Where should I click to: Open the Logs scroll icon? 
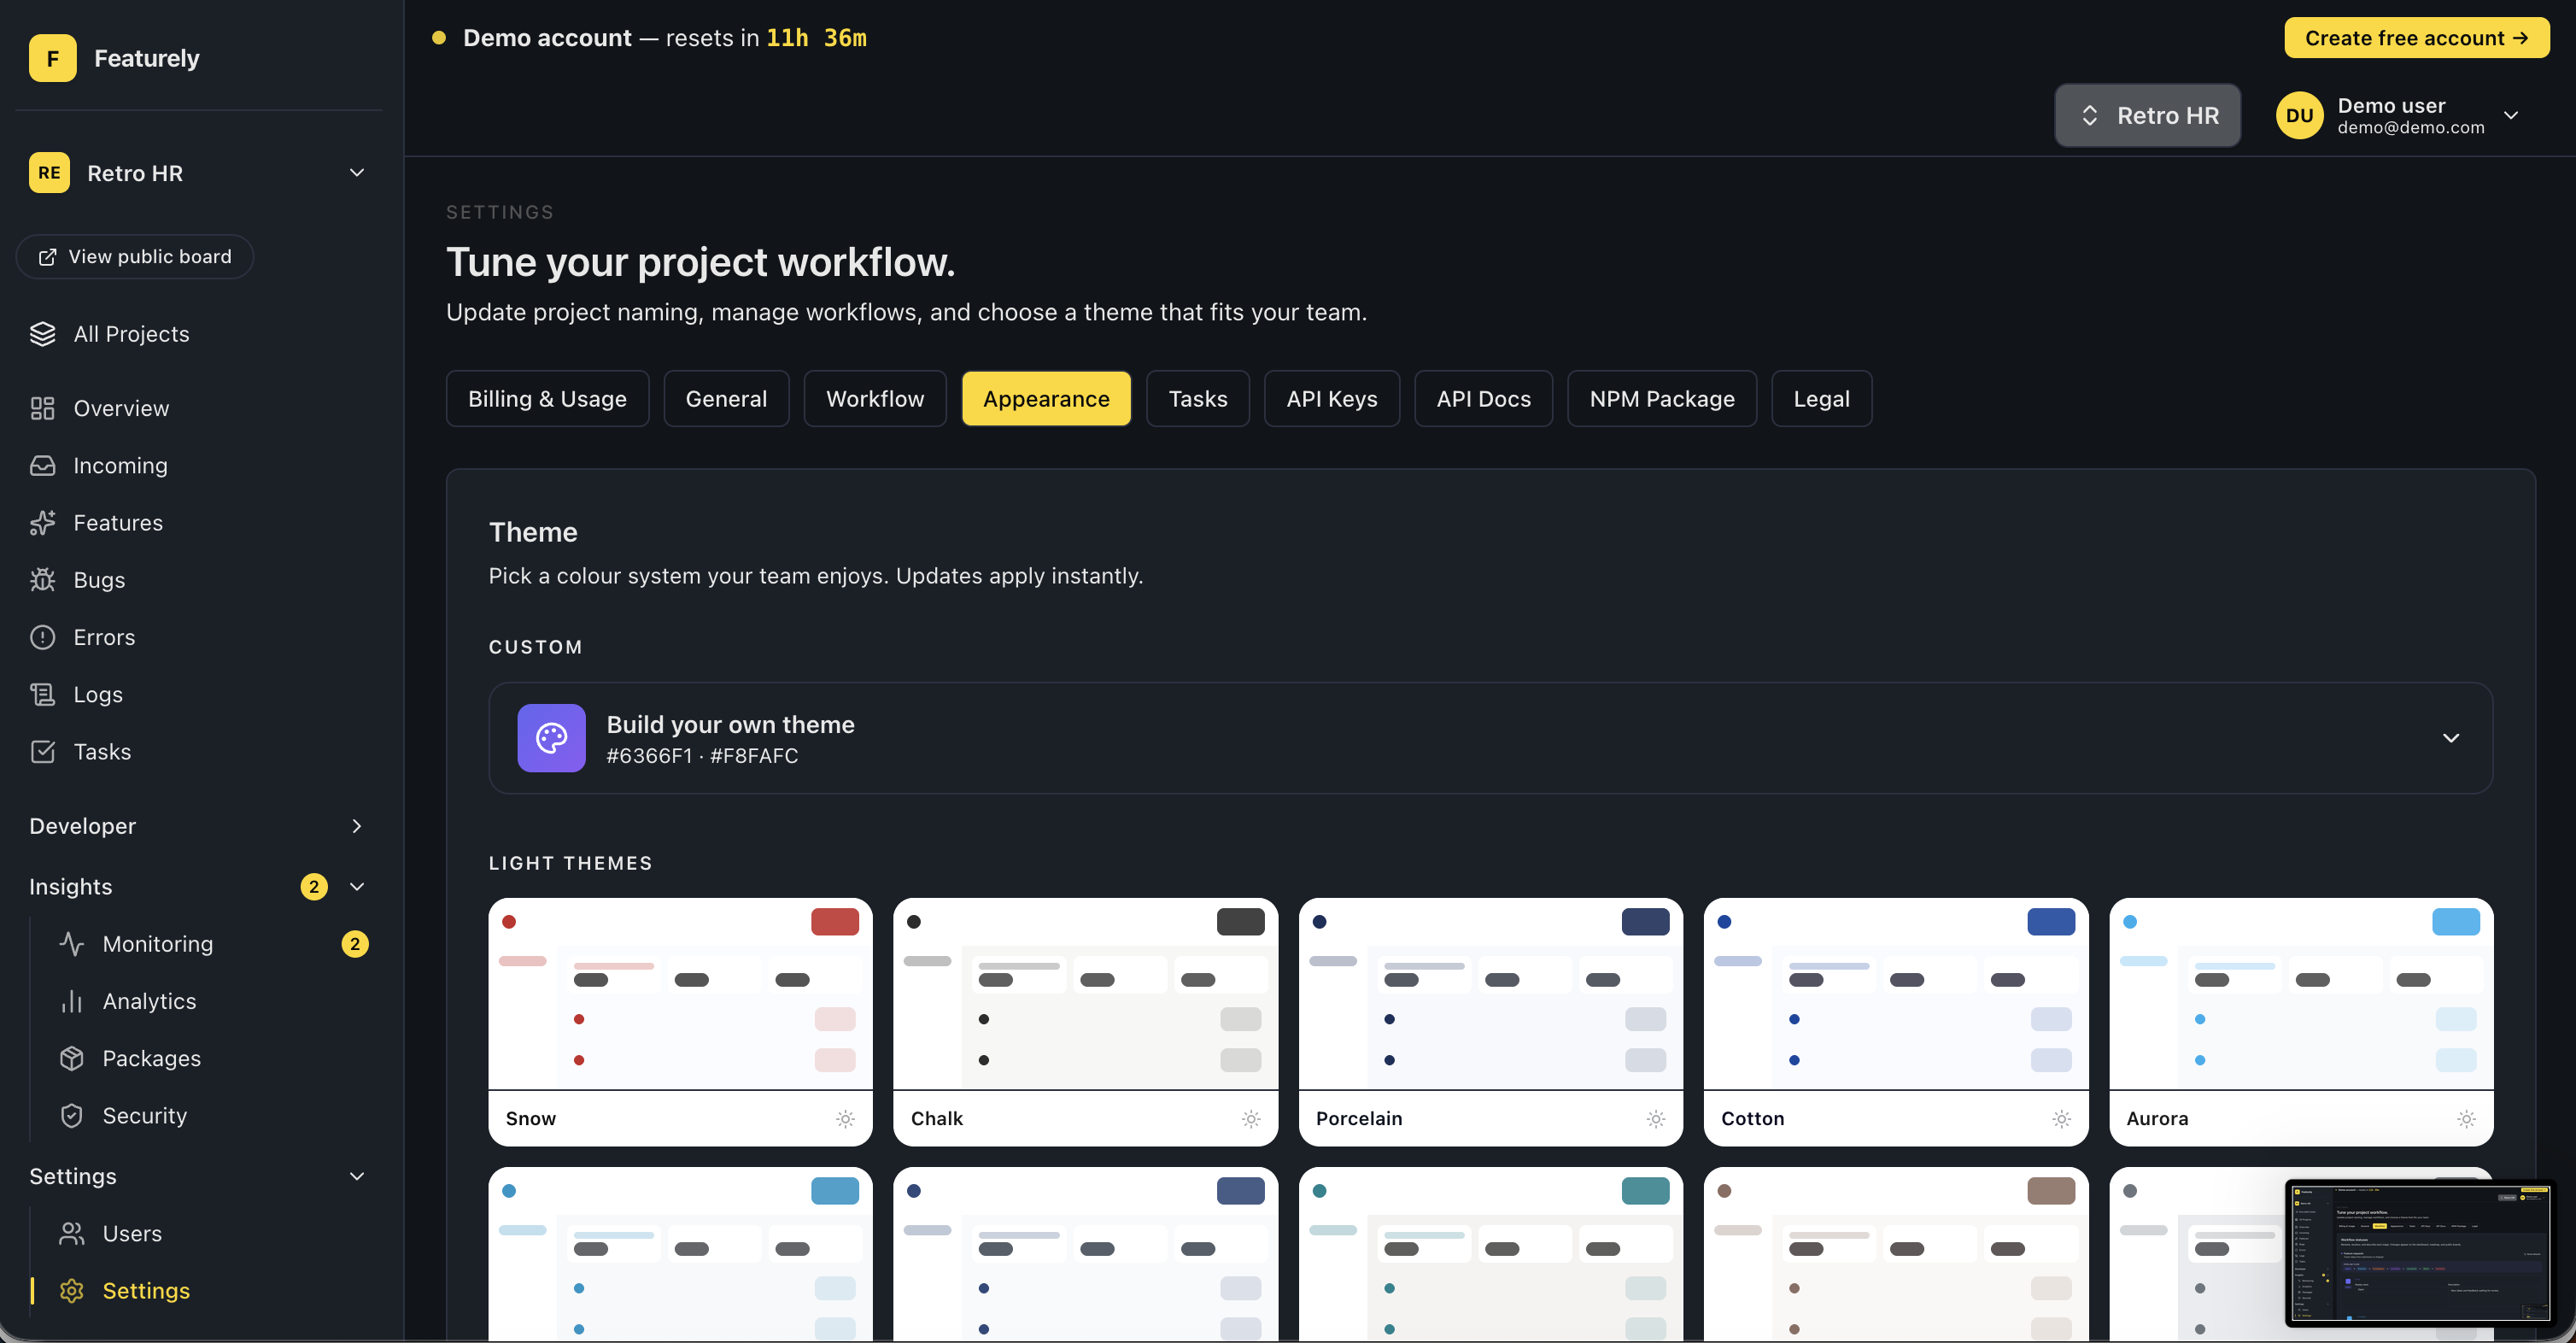(42, 695)
